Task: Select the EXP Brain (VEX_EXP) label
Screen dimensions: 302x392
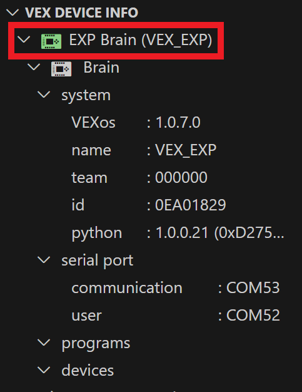Action: tap(141, 40)
